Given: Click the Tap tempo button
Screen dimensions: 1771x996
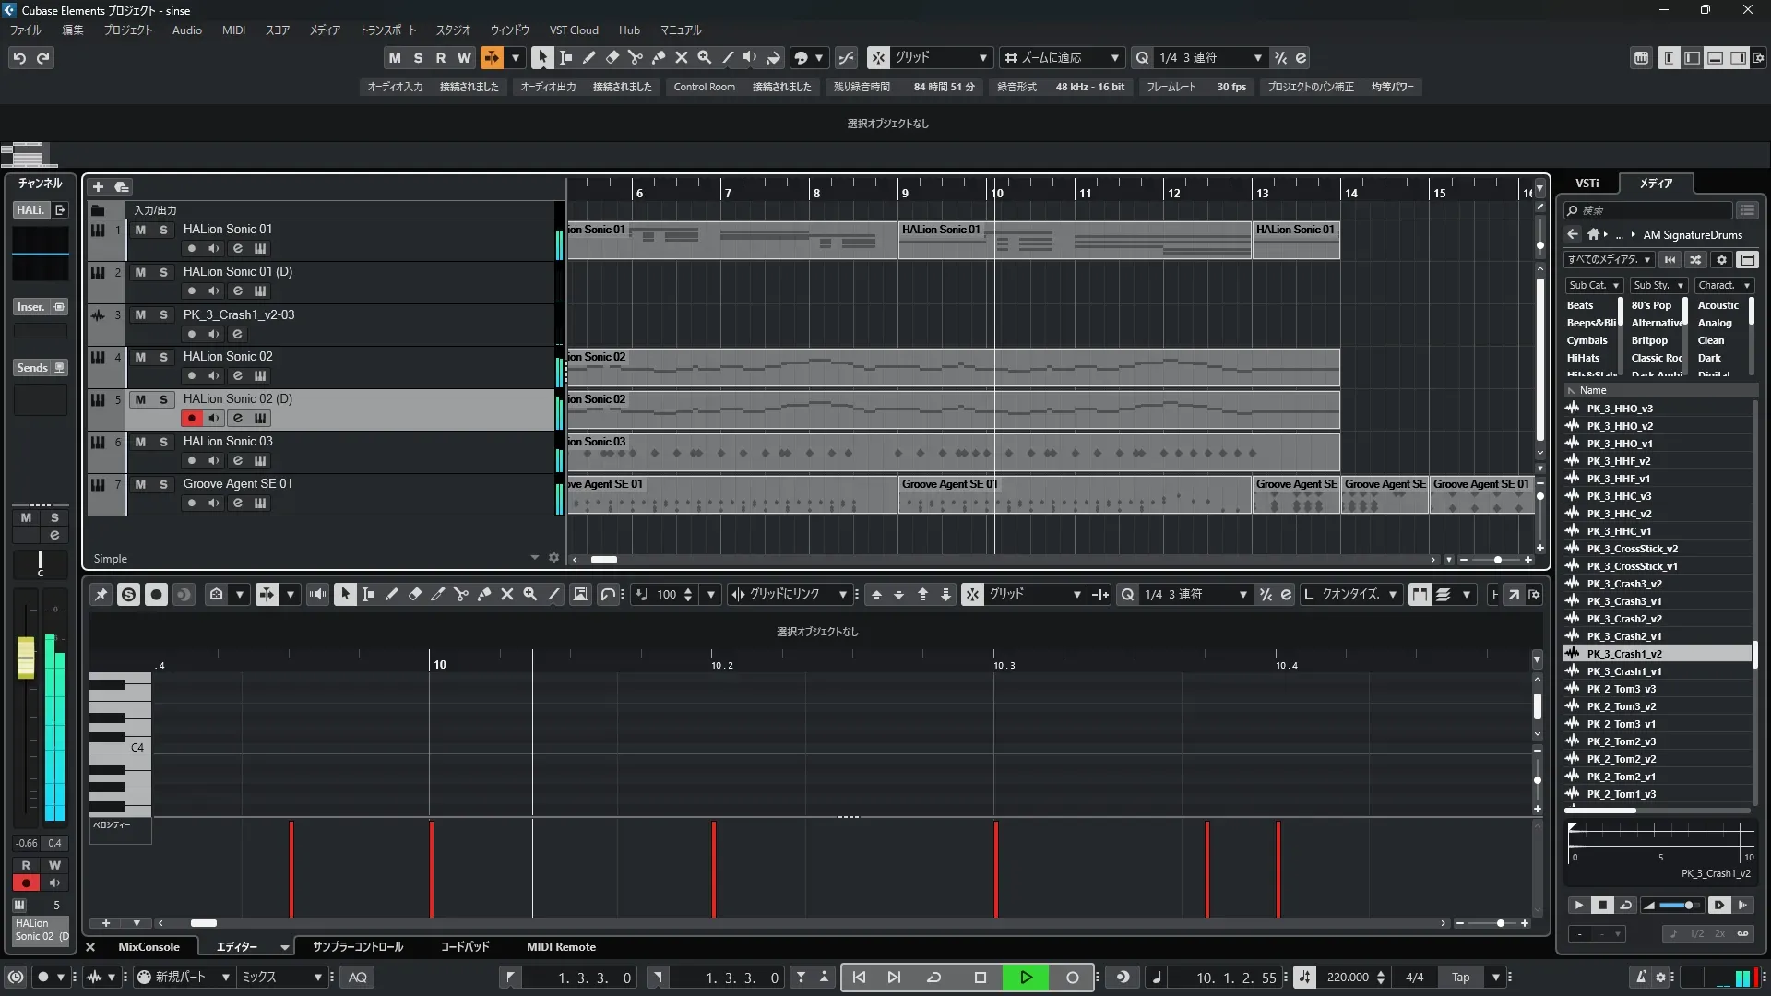Looking at the screenshot, I should pos(1460,977).
